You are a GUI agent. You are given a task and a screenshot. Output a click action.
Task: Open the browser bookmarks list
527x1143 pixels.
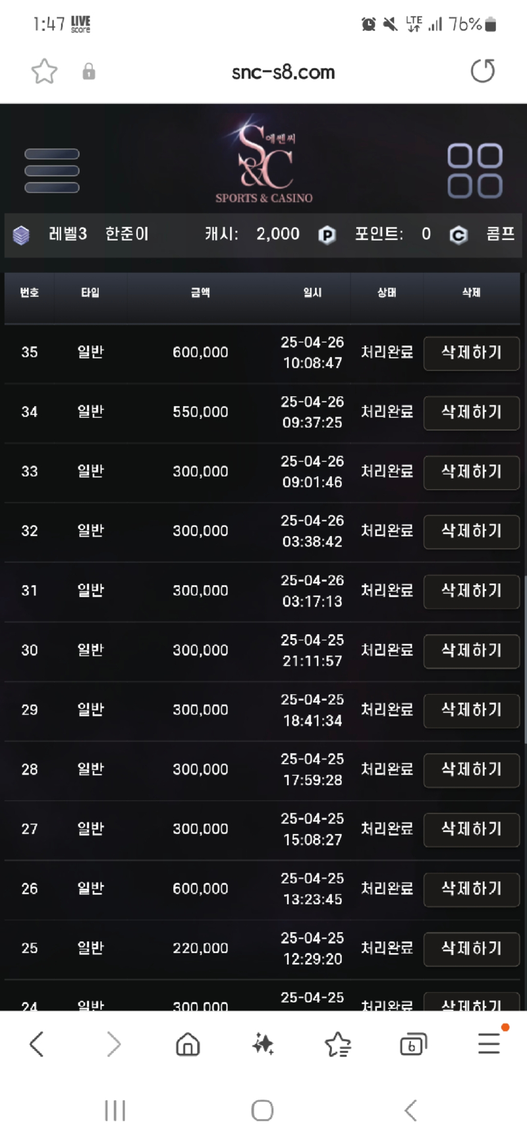coord(338,1044)
